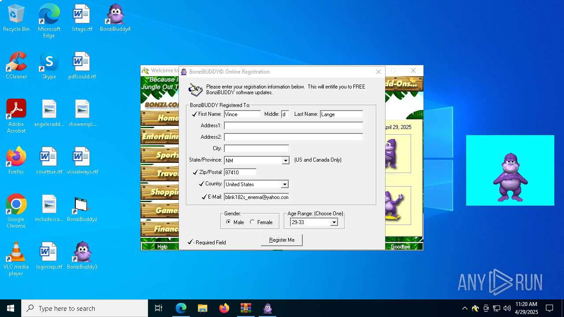Screen dimensions: 564x317
Task: Click the Last Name field
Action: (x=341, y=114)
